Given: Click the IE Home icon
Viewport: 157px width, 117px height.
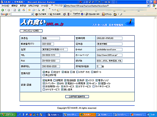Looking at the screenshot, I should [24, 10].
